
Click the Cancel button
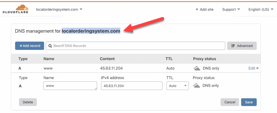pos(230,102)
